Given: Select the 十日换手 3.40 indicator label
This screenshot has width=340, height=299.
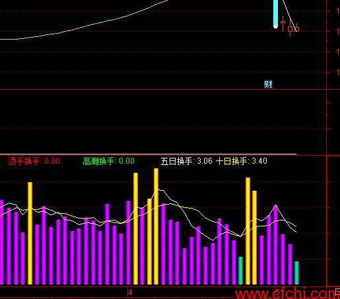Looking at the screenshot, I should coord(242,161).
